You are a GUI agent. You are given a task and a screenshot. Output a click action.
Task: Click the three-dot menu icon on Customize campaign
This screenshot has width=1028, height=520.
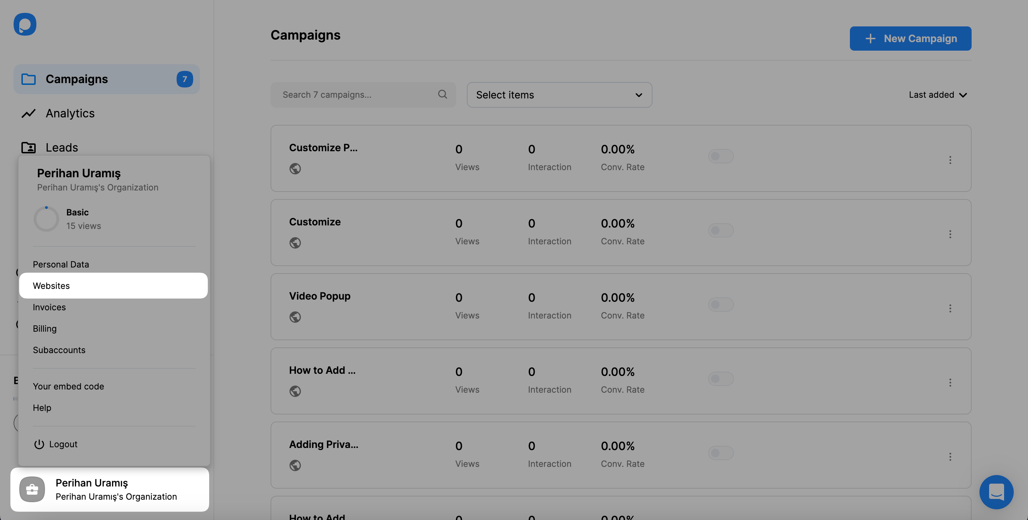point(950,234)
